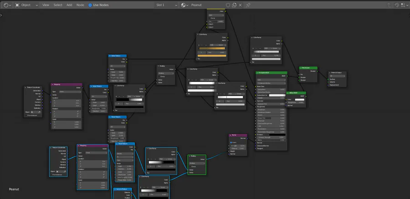Open the Multiply operation dropdown in upper Math node
Screen dimensions: 410x199
click(x=166, y=73)
